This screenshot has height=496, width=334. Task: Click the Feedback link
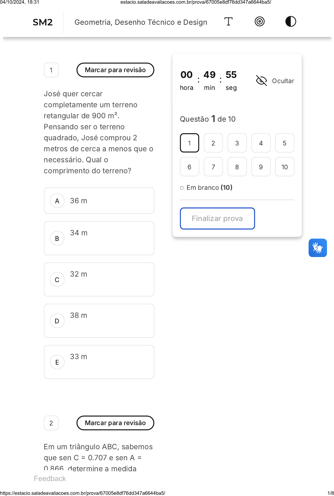(x=50, y=479)
